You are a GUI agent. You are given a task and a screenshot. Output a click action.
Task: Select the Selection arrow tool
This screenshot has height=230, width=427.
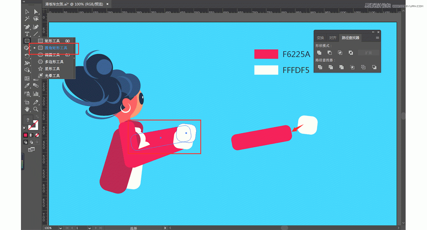click(x=27, y=12)
